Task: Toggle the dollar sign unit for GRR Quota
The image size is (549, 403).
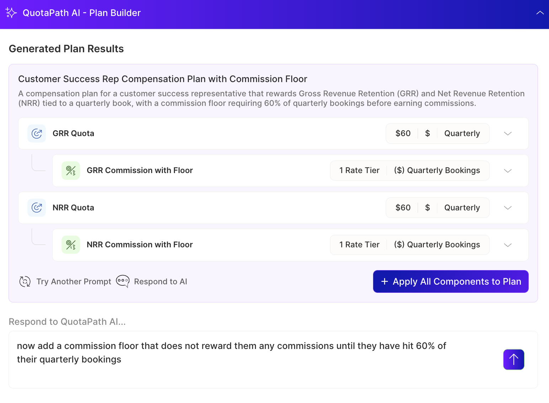Action: coord(427,133)
